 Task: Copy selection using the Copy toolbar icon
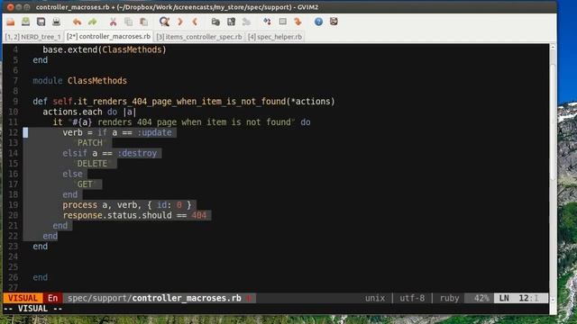128,22
